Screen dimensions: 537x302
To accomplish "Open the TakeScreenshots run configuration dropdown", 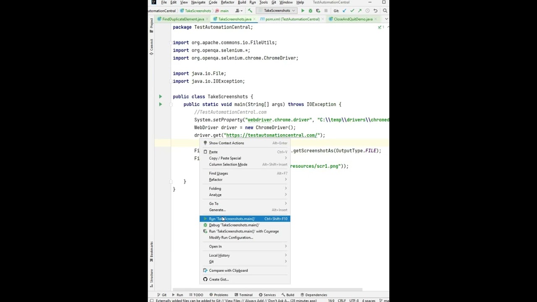I will (277, 11).
